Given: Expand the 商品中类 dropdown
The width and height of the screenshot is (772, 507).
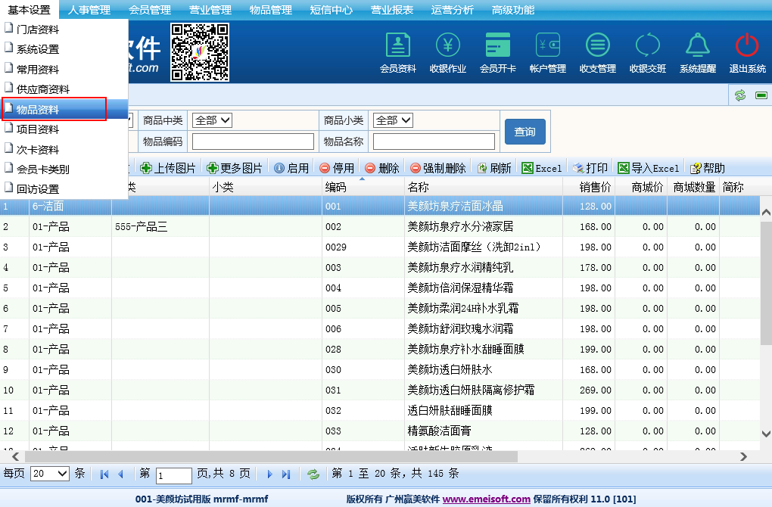Looking at the screenshot, I should click(x=212, y=120).
